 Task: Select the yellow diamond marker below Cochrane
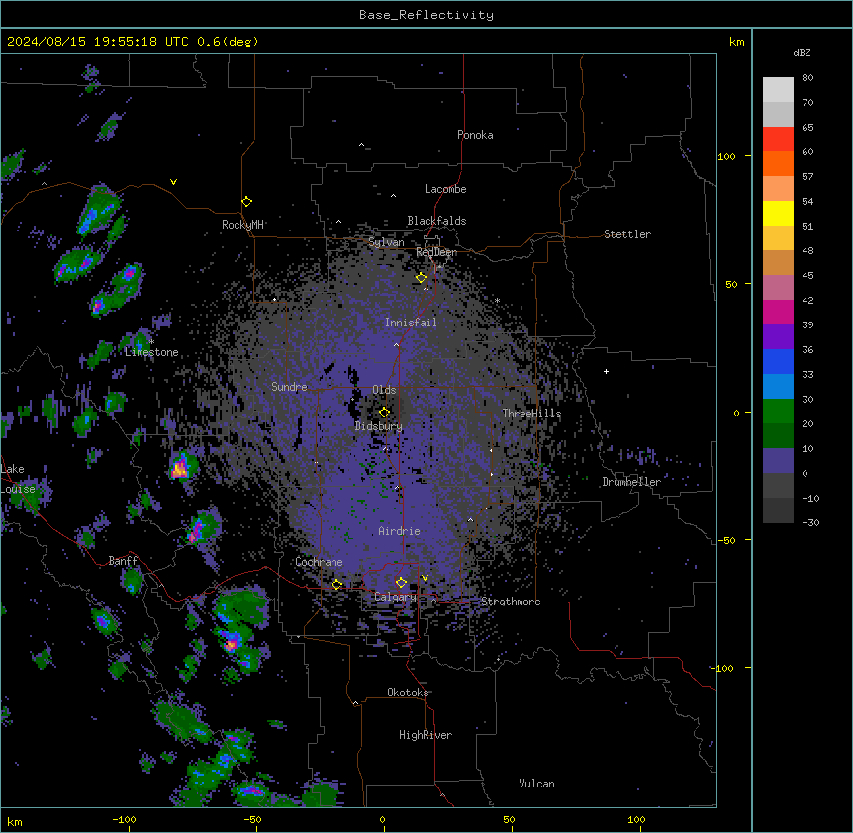(x=336, y=584)
